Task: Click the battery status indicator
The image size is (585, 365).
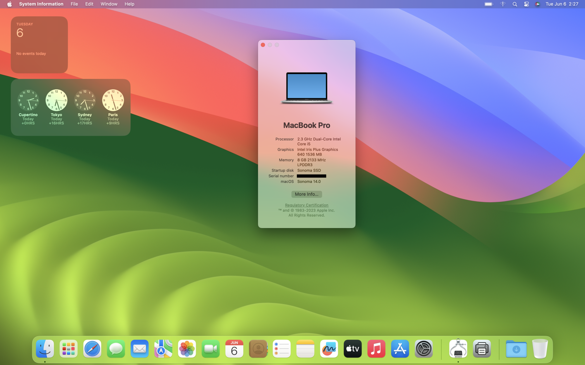Action: pos(488,4)
